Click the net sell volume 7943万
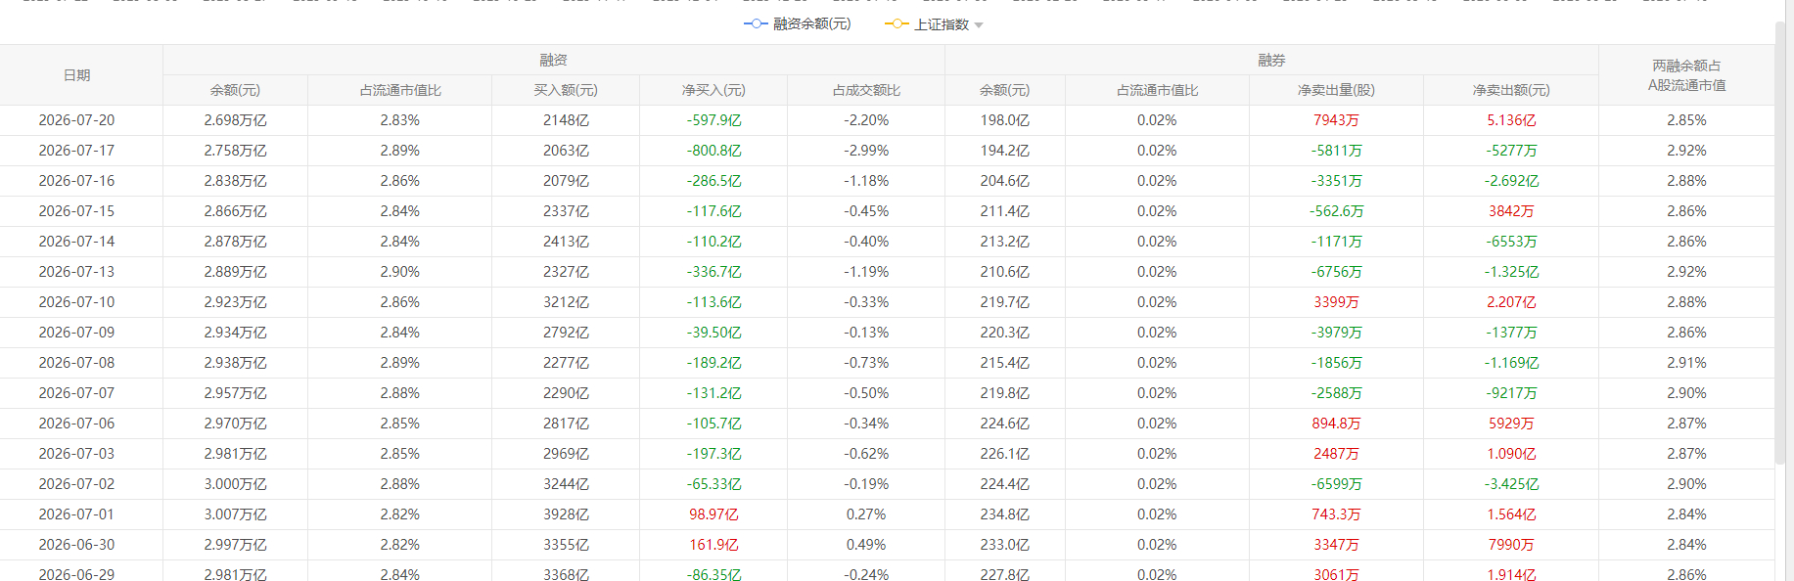 [1336, 120]
